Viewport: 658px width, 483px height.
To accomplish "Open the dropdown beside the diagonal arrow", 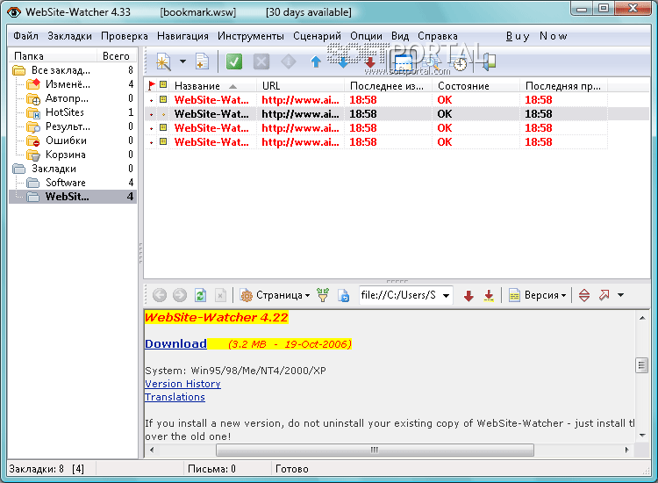I will pyautogui.click(x=620, y=295).
